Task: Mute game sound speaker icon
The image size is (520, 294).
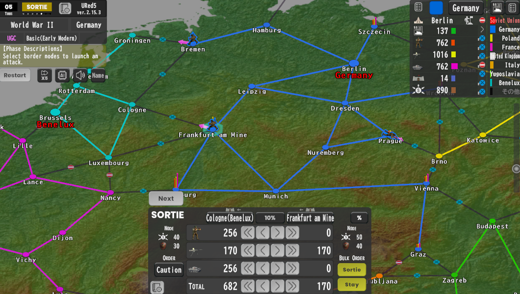Action: tap(80, 75)
